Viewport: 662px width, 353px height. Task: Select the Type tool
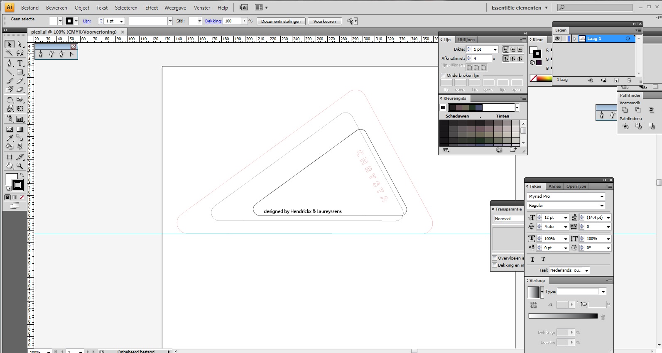coord(20,63)
